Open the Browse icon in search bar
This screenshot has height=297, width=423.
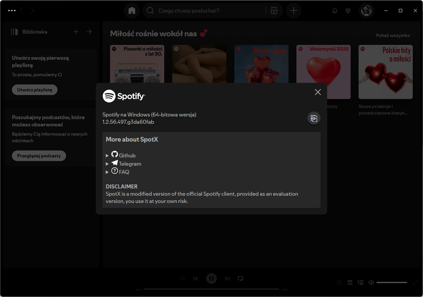(274, 11)
